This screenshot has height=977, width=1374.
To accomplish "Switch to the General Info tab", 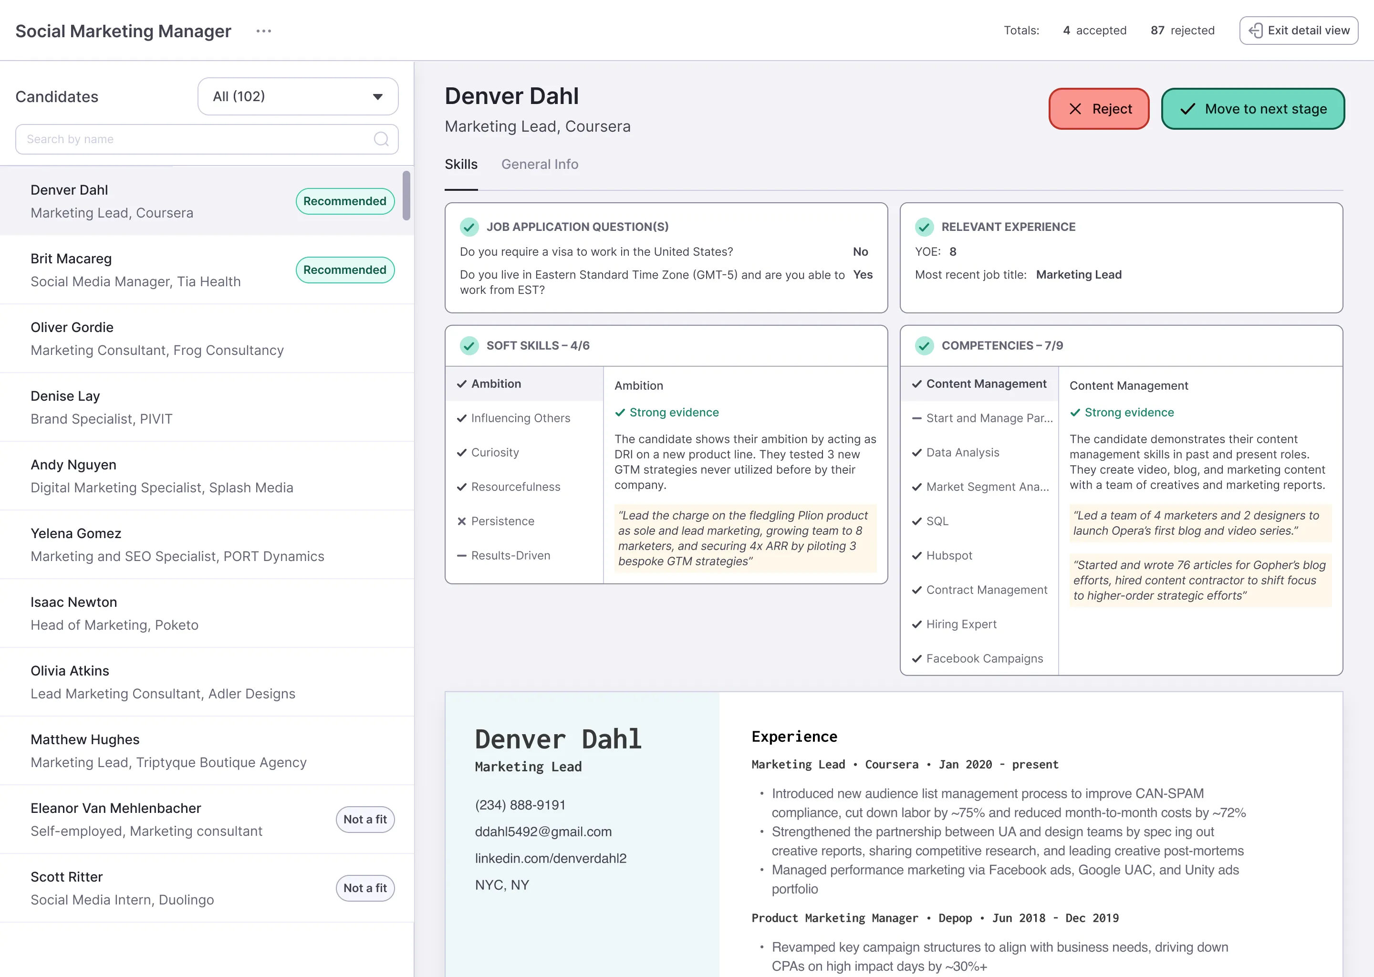I will pos(540,164).
